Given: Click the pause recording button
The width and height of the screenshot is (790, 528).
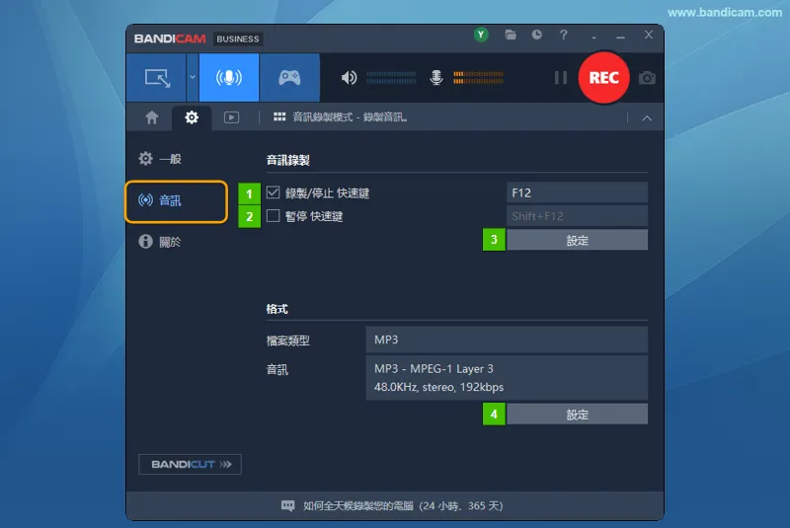Looking at the screenshot, I should [561, 78].
